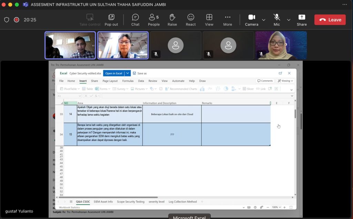
Task: Leave the meeting
Action: coord(330,20)
